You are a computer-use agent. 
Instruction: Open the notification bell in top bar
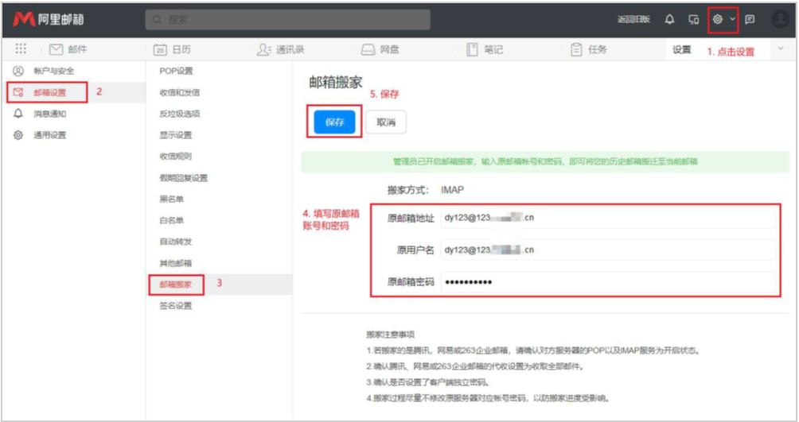[669, 19]
